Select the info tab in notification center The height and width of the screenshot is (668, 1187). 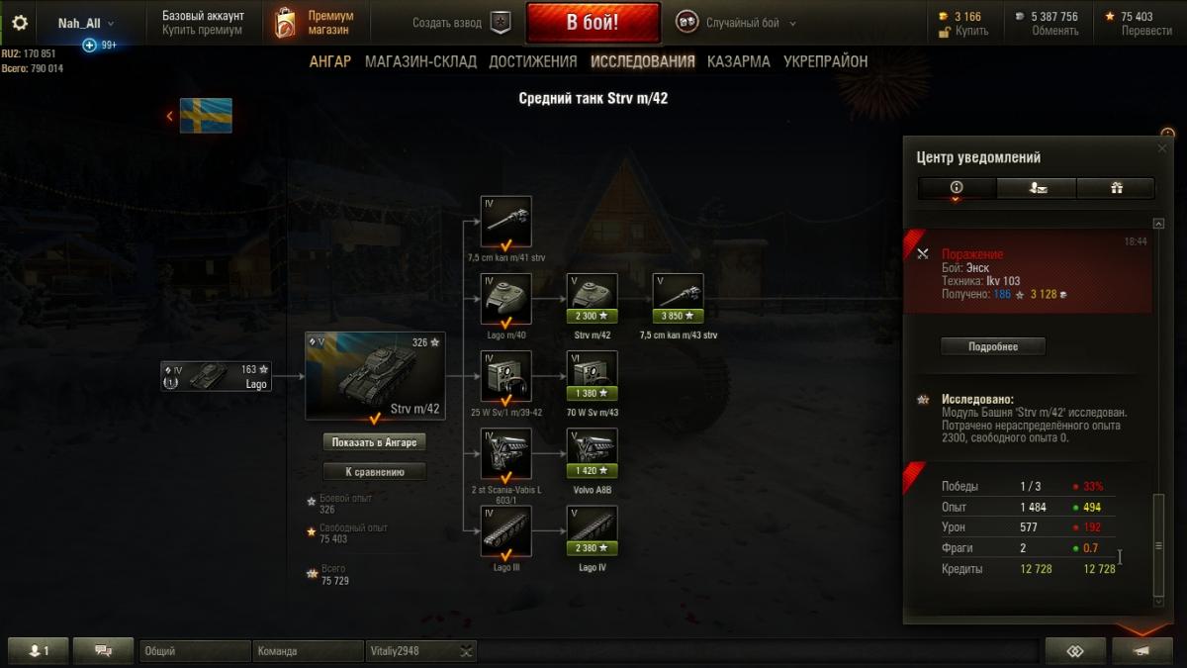(957, 188)
